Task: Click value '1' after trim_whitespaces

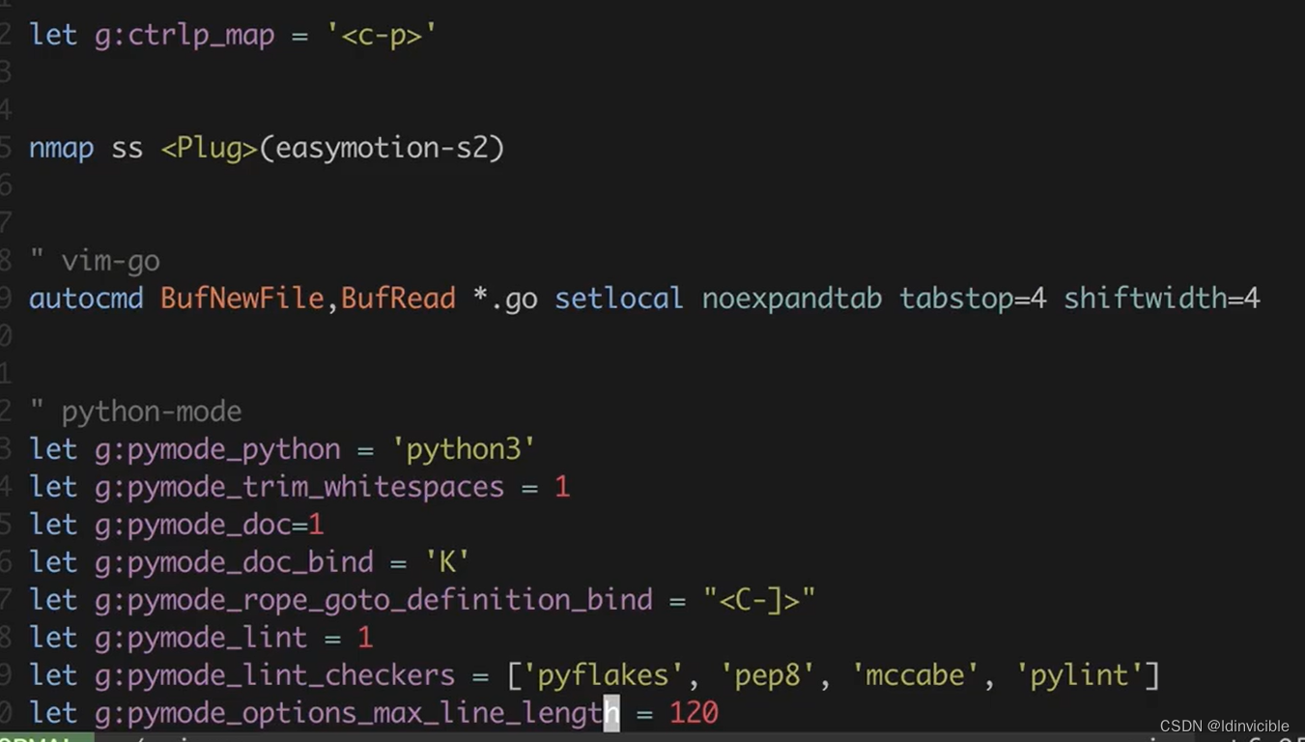Action: click(x=562, y=487)
